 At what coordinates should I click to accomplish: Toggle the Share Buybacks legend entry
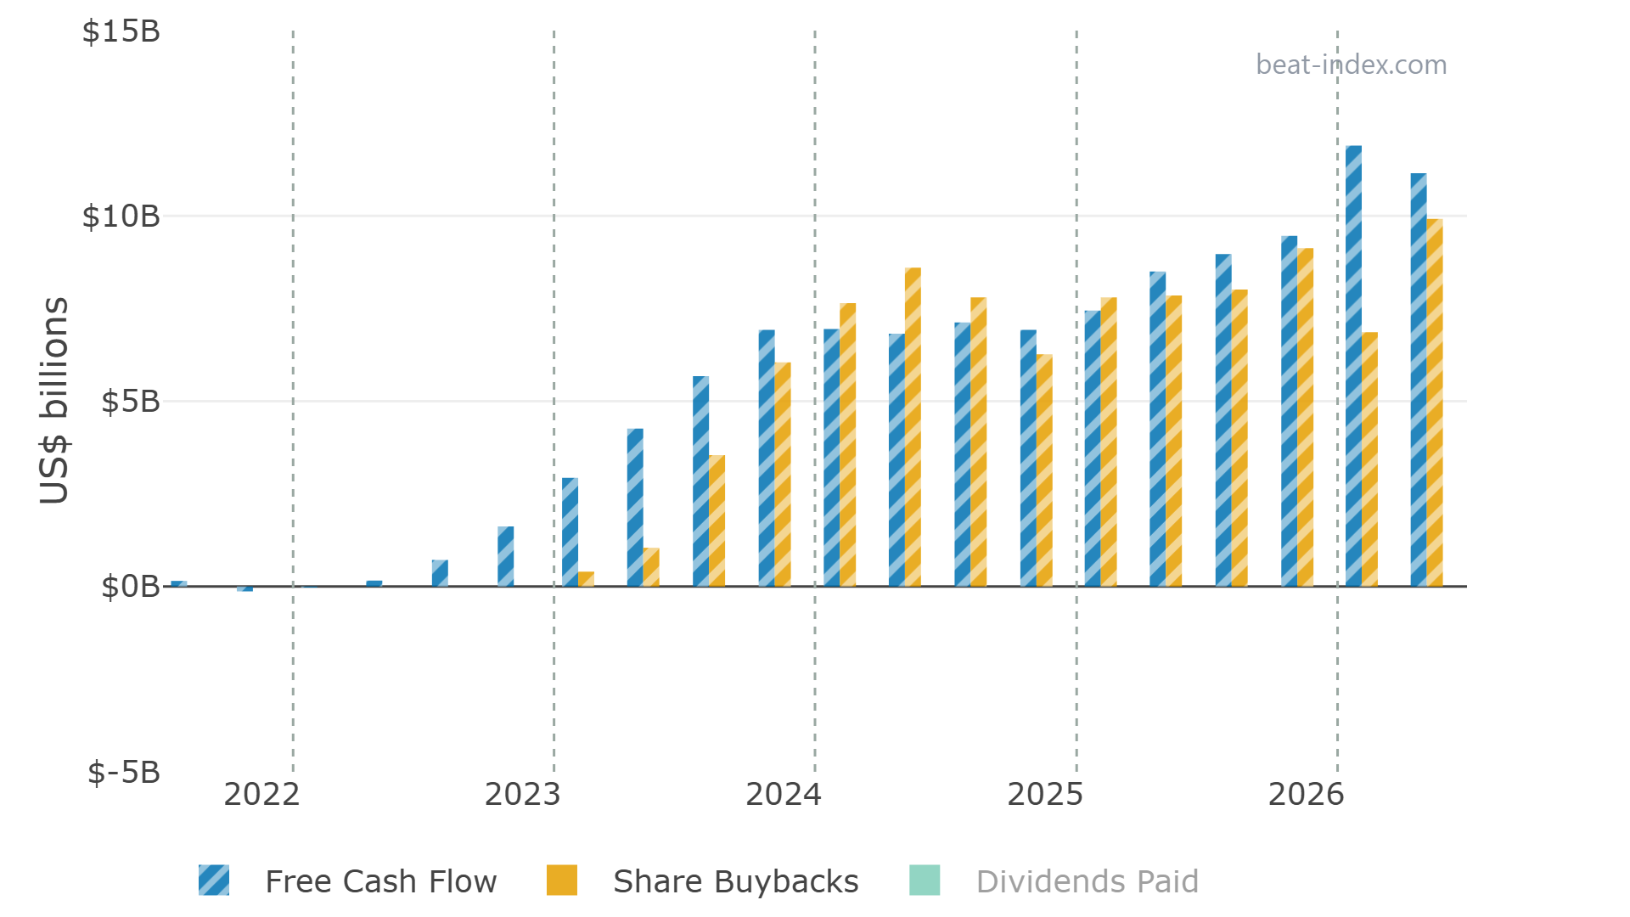703,881
